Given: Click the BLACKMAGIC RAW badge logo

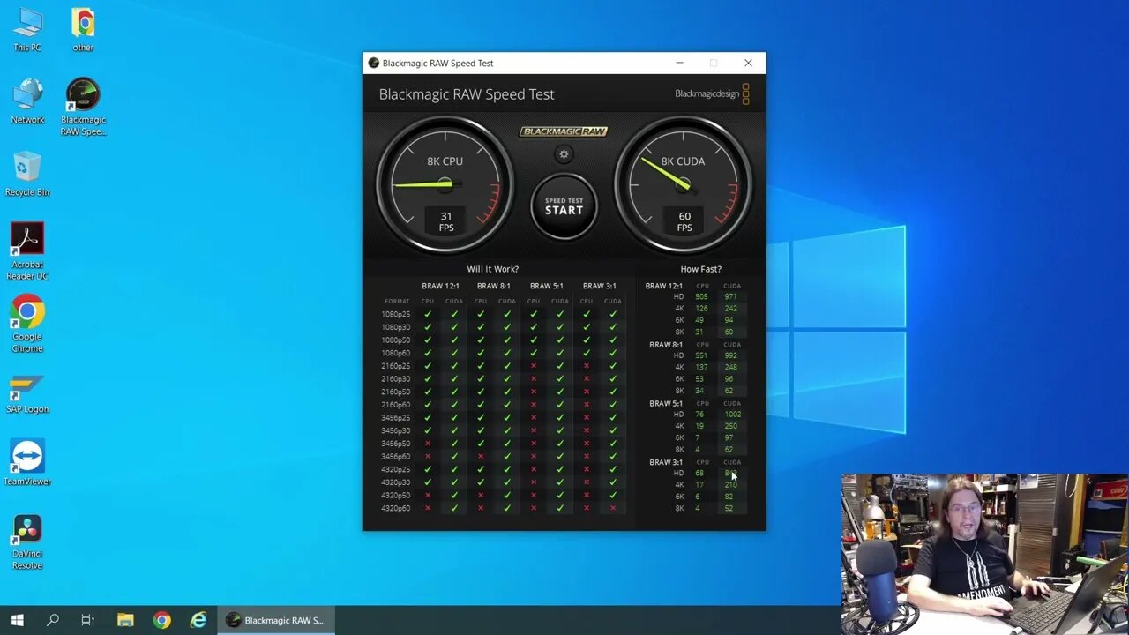Looking at the screenshot, I should (564, 131).
